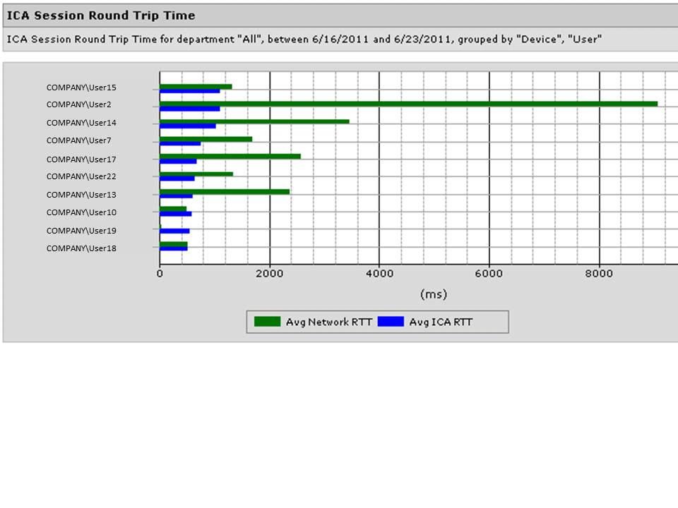Select the COMPANY\User2 green network bar
Screen dimensions: 678x508
pos(408,104)
